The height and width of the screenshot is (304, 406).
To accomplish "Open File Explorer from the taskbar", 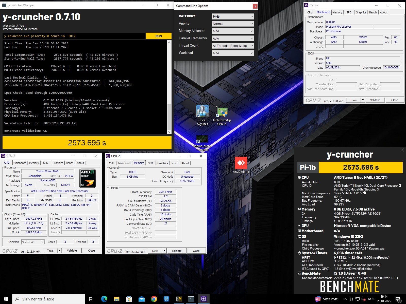I will [x=116, y=299].
